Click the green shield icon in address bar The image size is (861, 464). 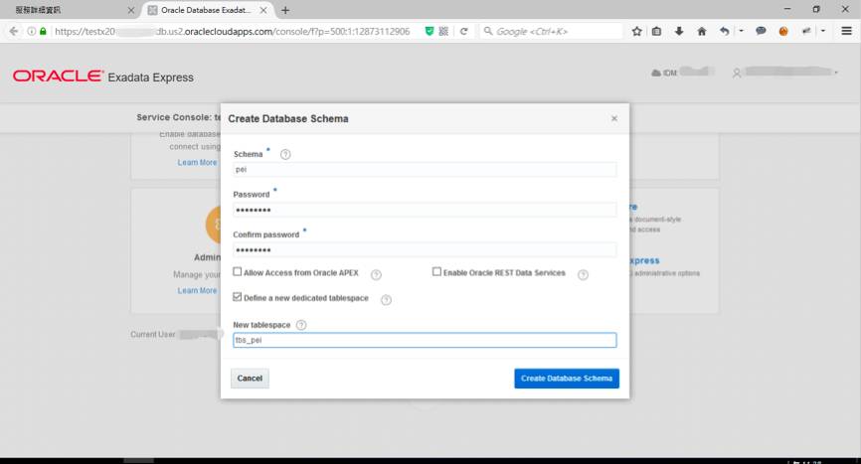click(430, 31)
